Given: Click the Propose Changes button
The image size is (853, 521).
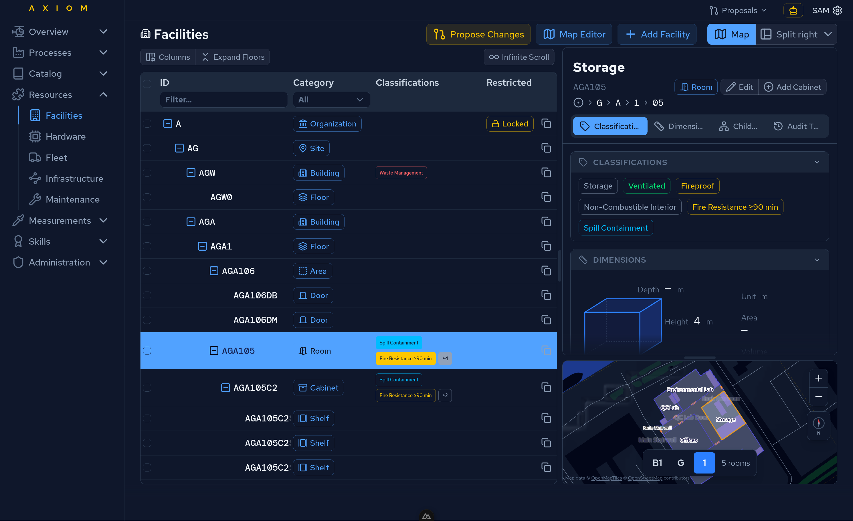Looking at the screenshot, I should pos(478,34).
